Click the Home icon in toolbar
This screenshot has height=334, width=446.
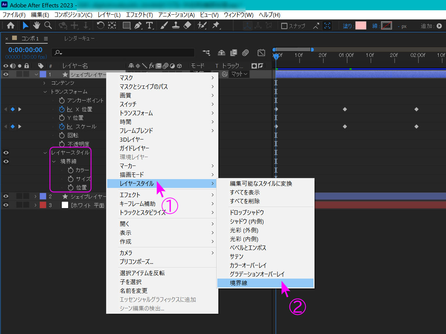pyautogui.click(x=11, y=25)
